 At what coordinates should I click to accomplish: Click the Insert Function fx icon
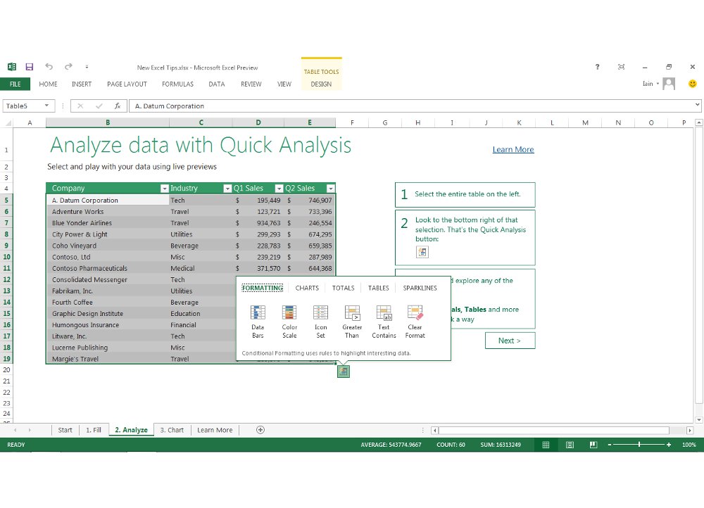tap(117, 106)
